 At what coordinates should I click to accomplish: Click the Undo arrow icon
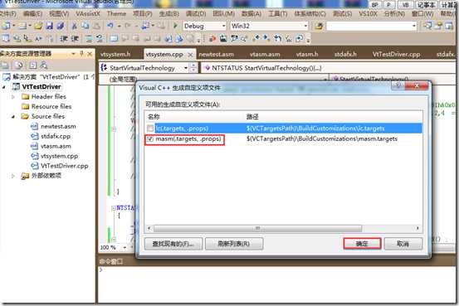[110, 26]
